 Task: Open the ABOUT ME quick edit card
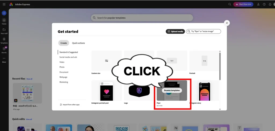click(216, 128)
